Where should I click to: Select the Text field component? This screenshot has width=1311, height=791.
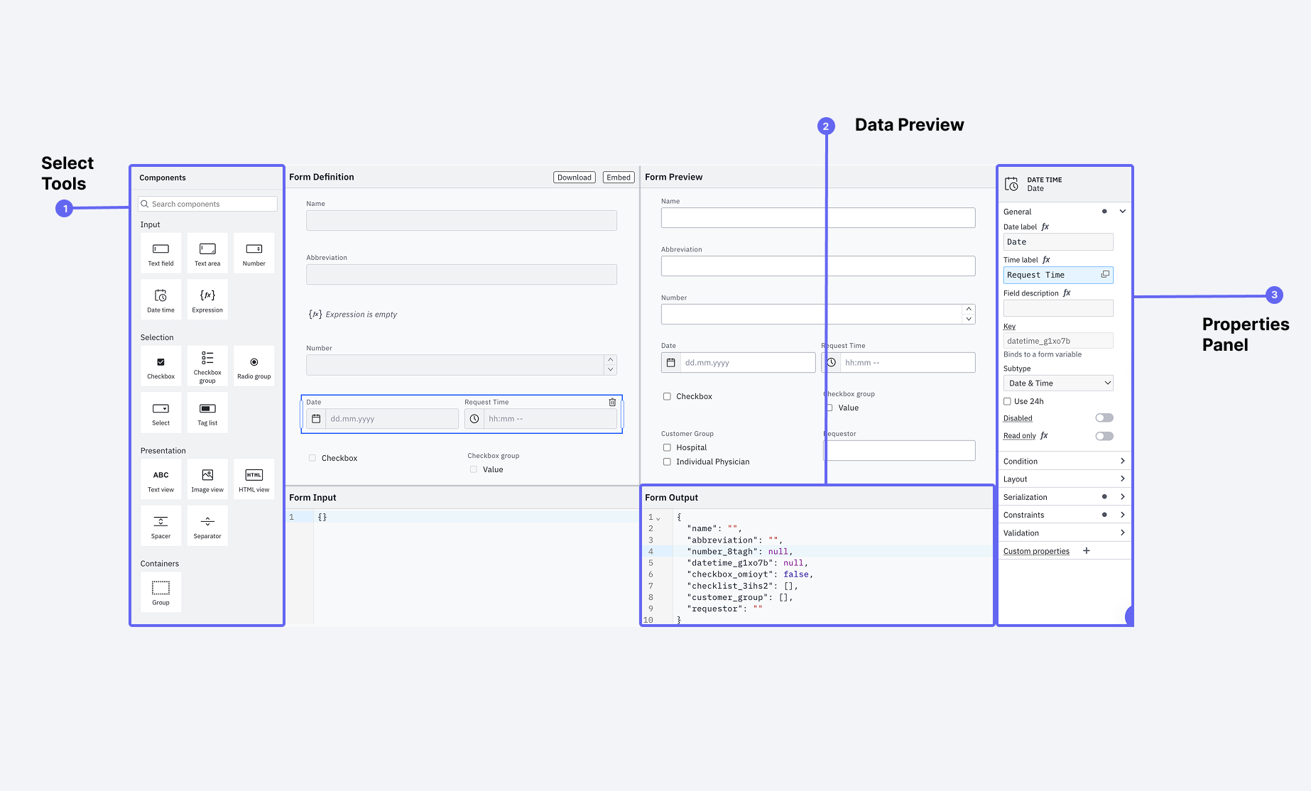pyautogui.click(x=161, y=253)
